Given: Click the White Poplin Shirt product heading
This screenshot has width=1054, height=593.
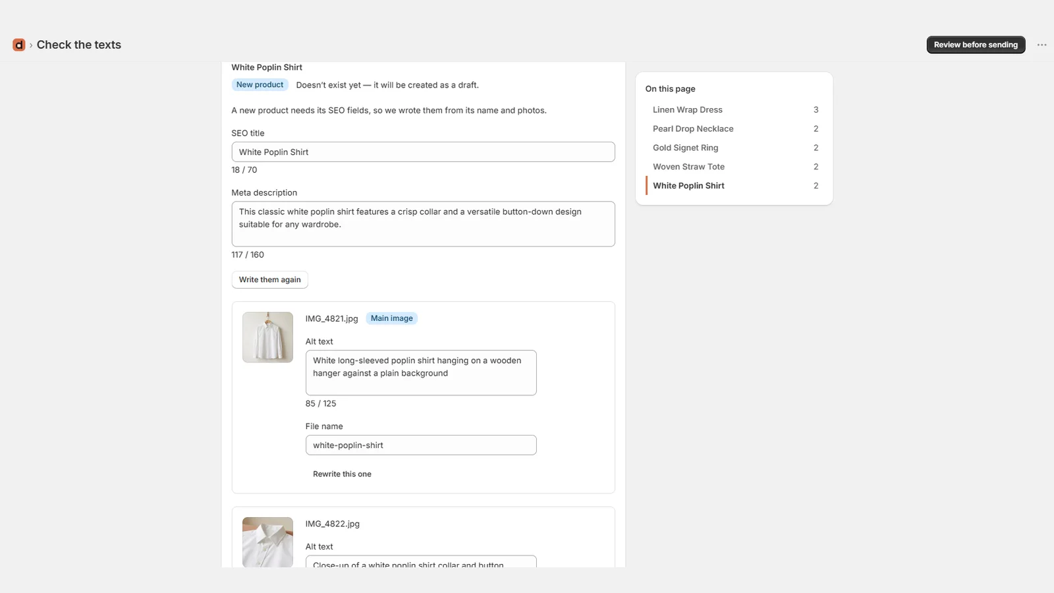Looking at the screenshot, I should click(267, 67).
